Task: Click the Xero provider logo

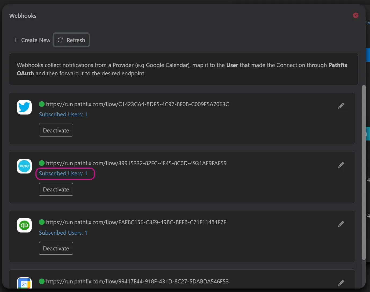Action: [x=24, y=166]
